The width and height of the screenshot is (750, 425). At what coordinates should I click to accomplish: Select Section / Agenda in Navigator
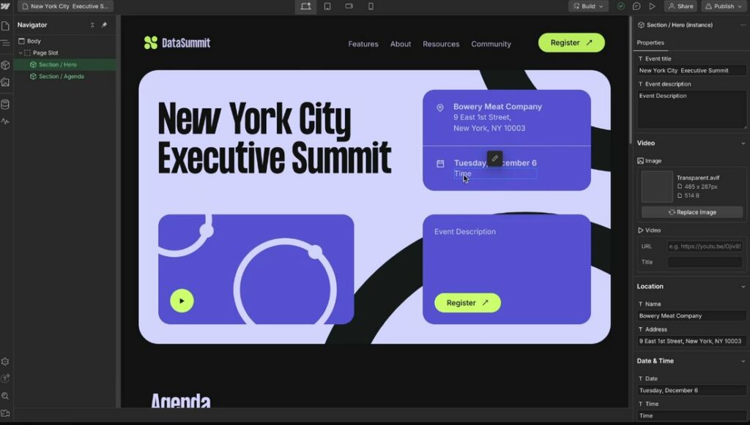61,76
